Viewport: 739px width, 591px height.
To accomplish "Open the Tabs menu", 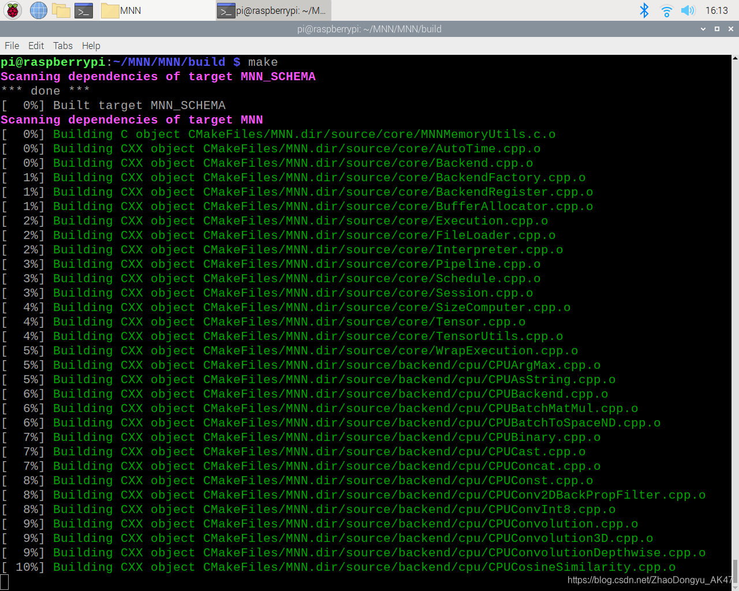I will (x=63, y=46).
